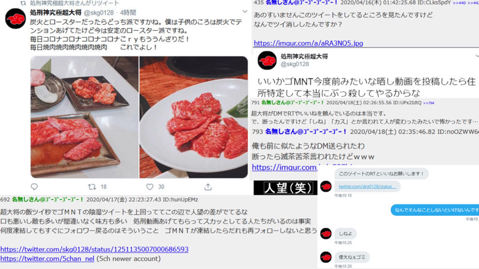Click the avatar beside the しねよ message
The height and width of the screenshot is (269, 479).
(326, 234)
